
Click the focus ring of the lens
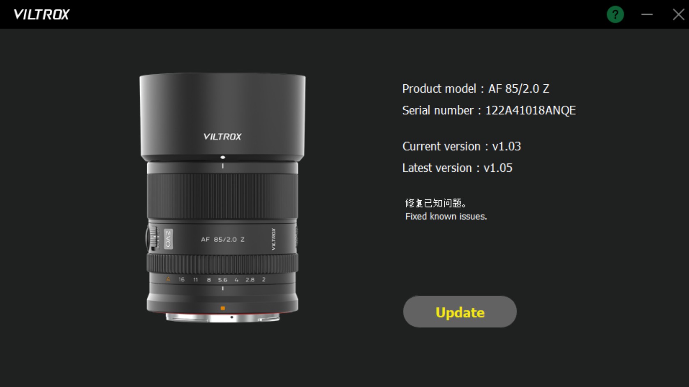[x=222, y=196]
